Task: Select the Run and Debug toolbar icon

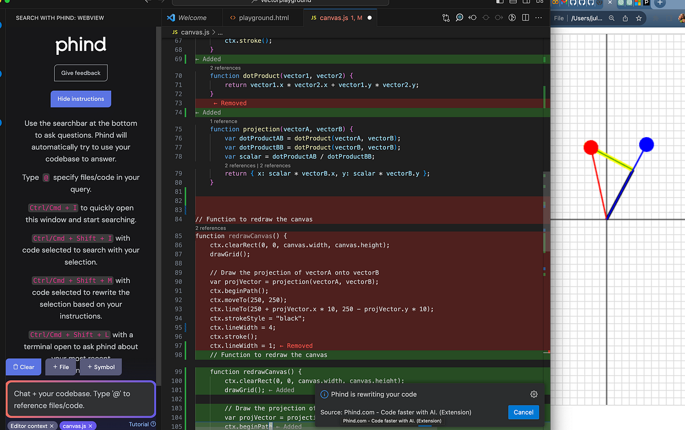Action: point(512,18)
